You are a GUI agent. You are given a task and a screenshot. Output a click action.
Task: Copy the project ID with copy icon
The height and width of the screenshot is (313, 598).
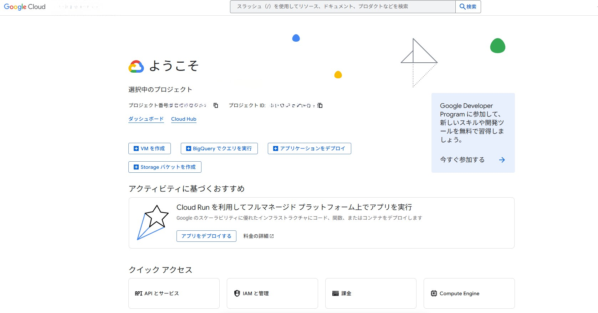[320, 105]
